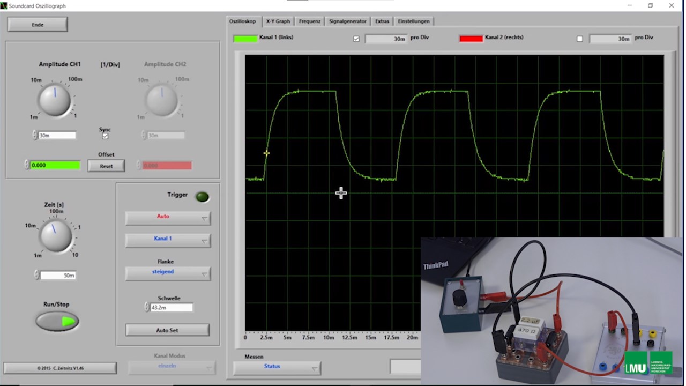
Task: Open the Auto trigger mode dropdown
Action: 168,217
